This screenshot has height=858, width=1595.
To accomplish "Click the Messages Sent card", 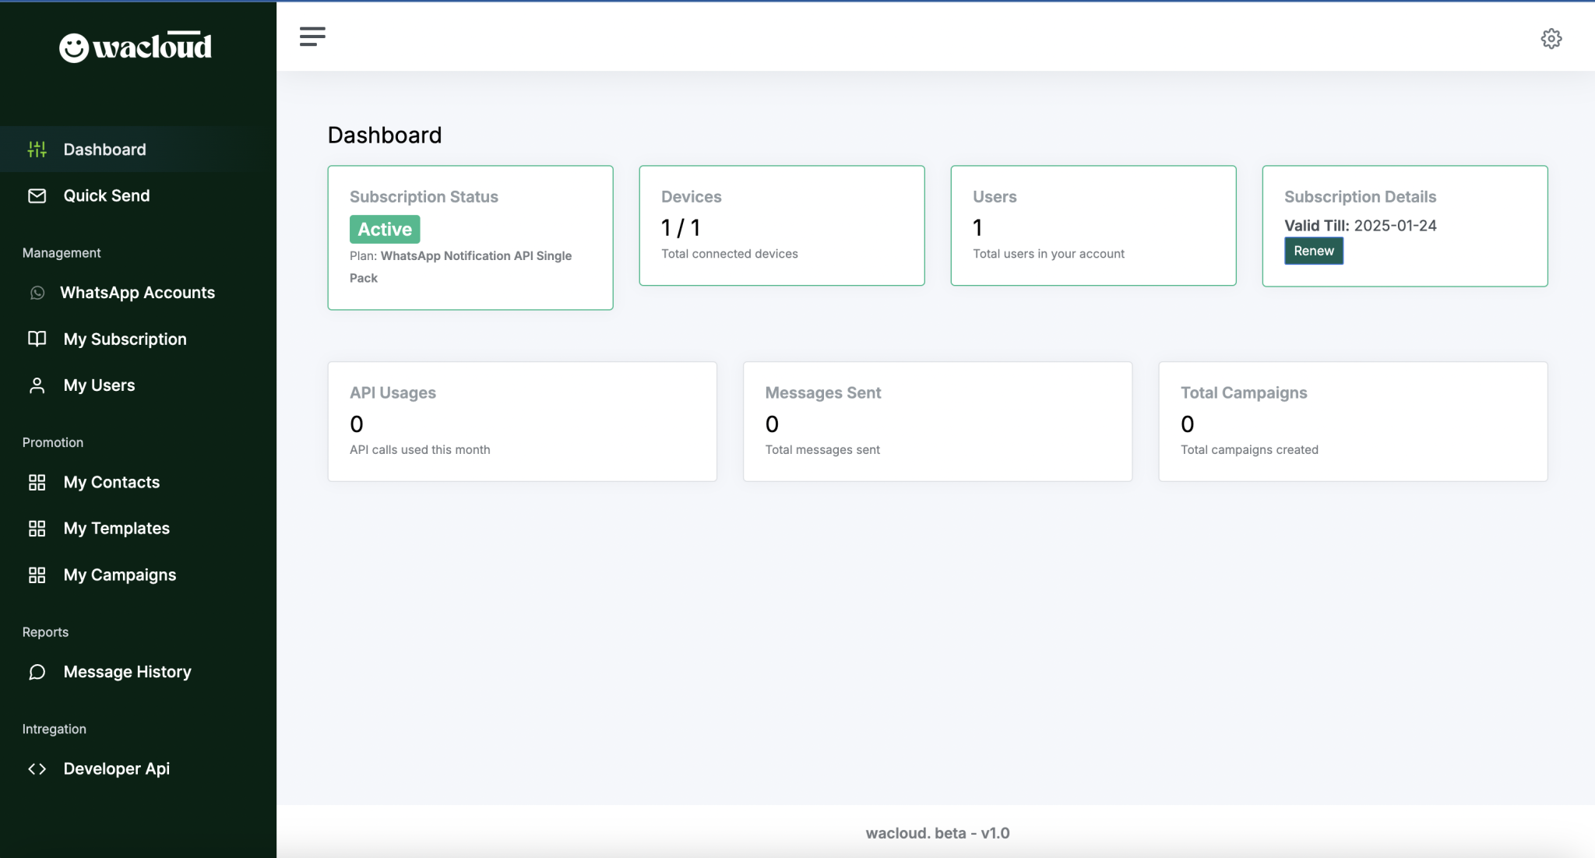I will click(937, 421).
